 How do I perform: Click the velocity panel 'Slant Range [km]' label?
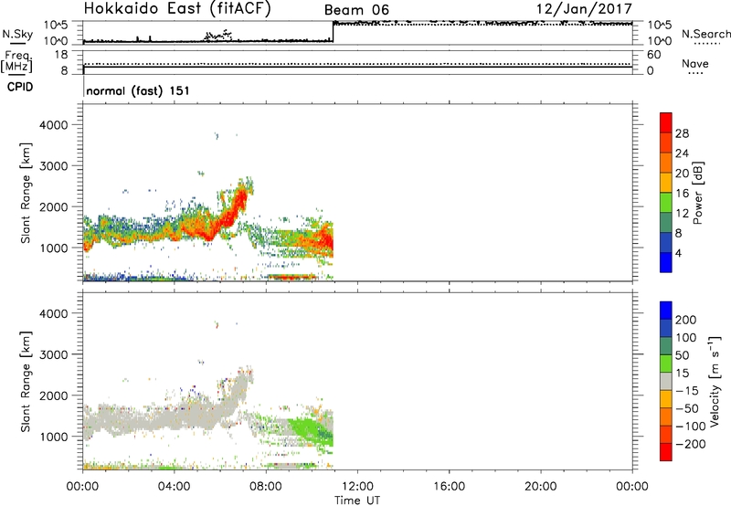pyautogui.click(x=26, y=381)
